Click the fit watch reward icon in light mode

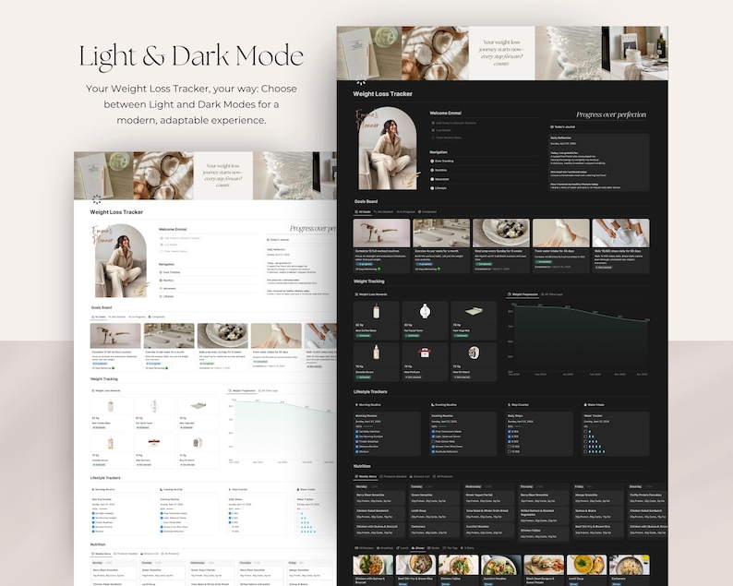tap(198, 443)
